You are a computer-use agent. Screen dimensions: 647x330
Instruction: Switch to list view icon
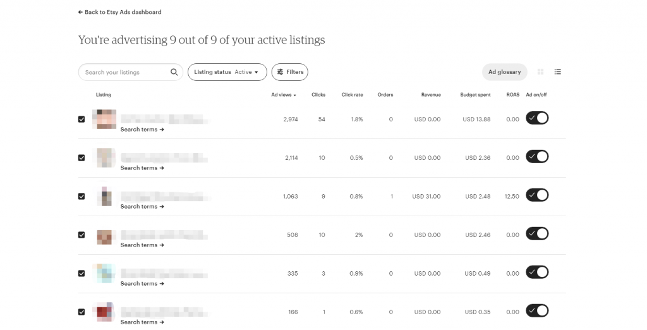[558, 72]
